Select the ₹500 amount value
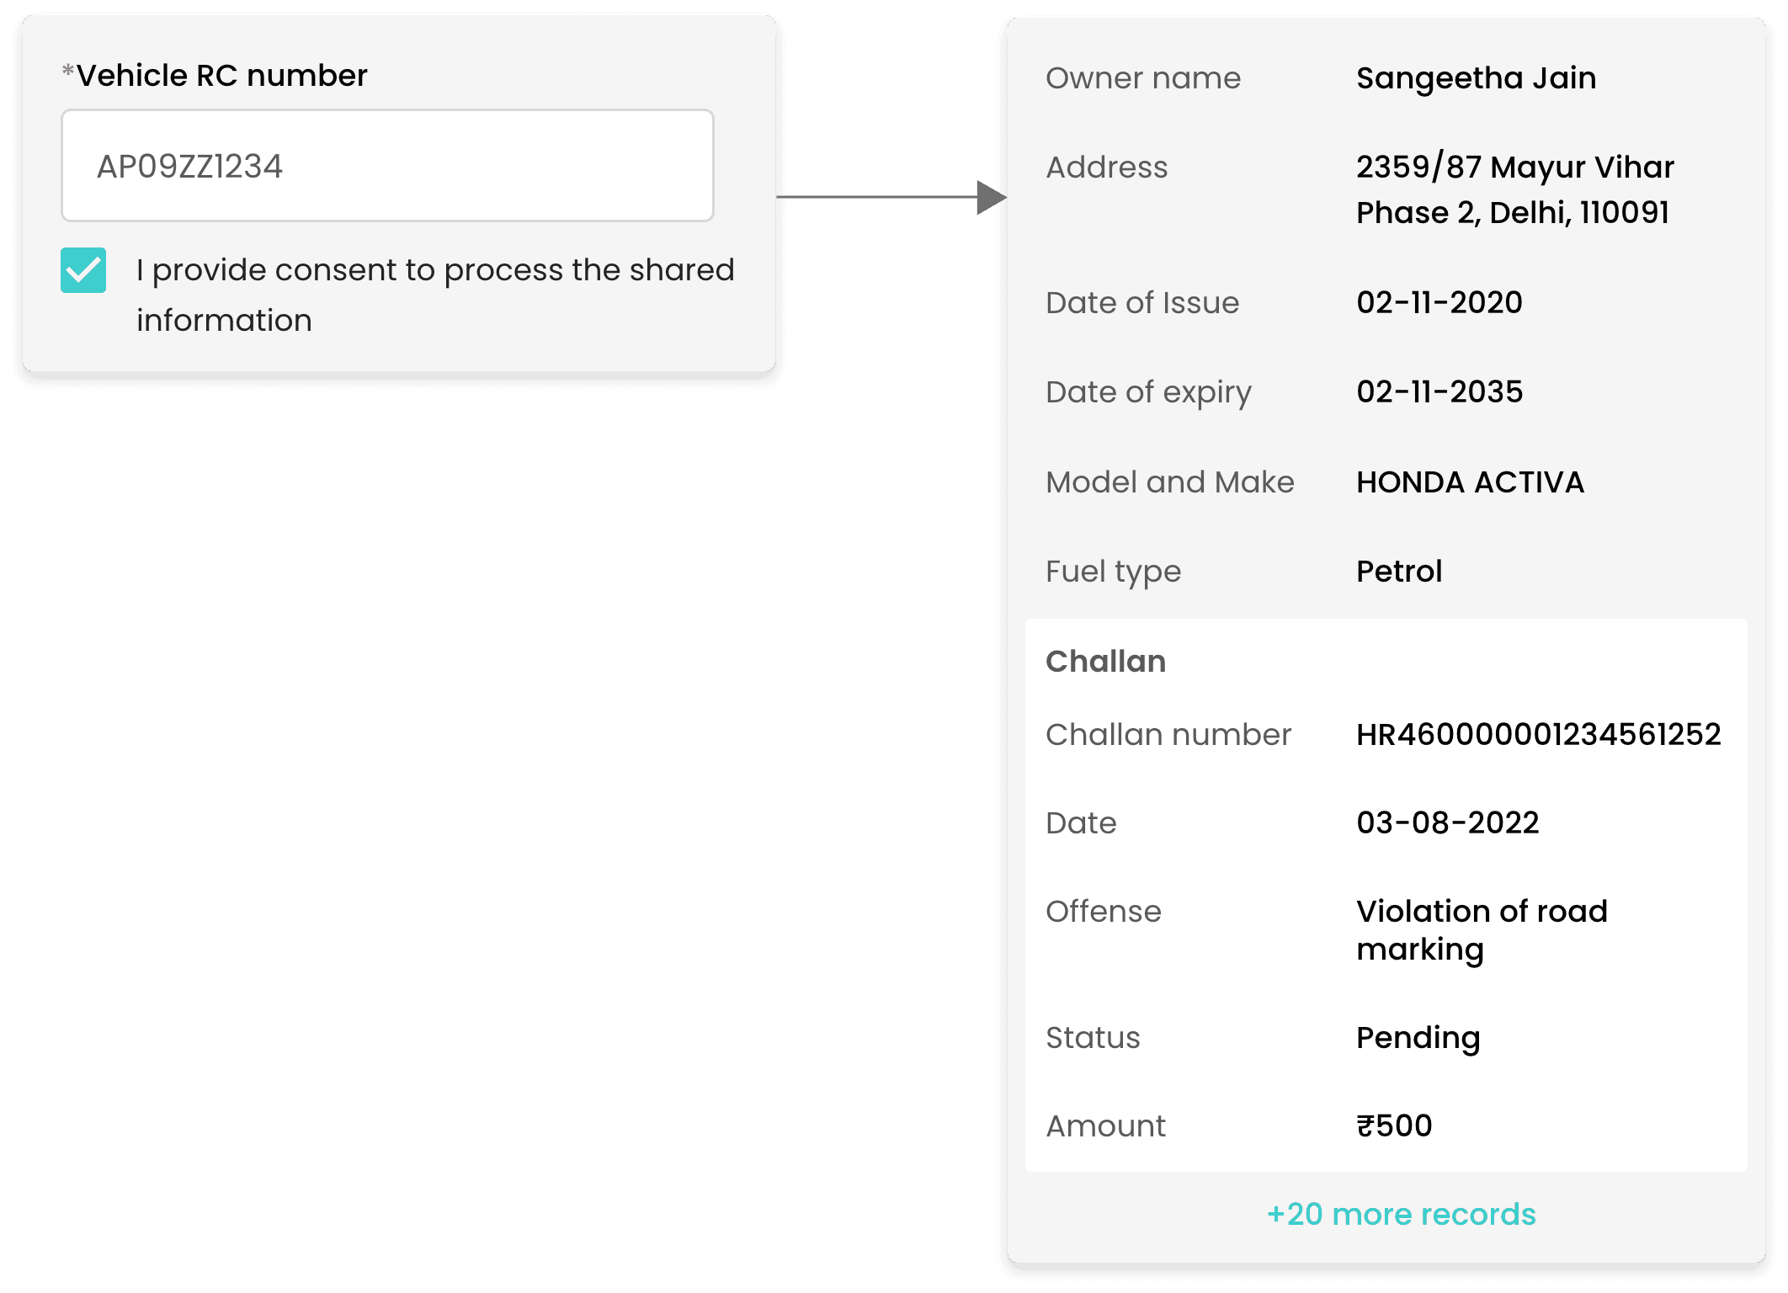The image size is (1788, 1293). (1395, 1125)
